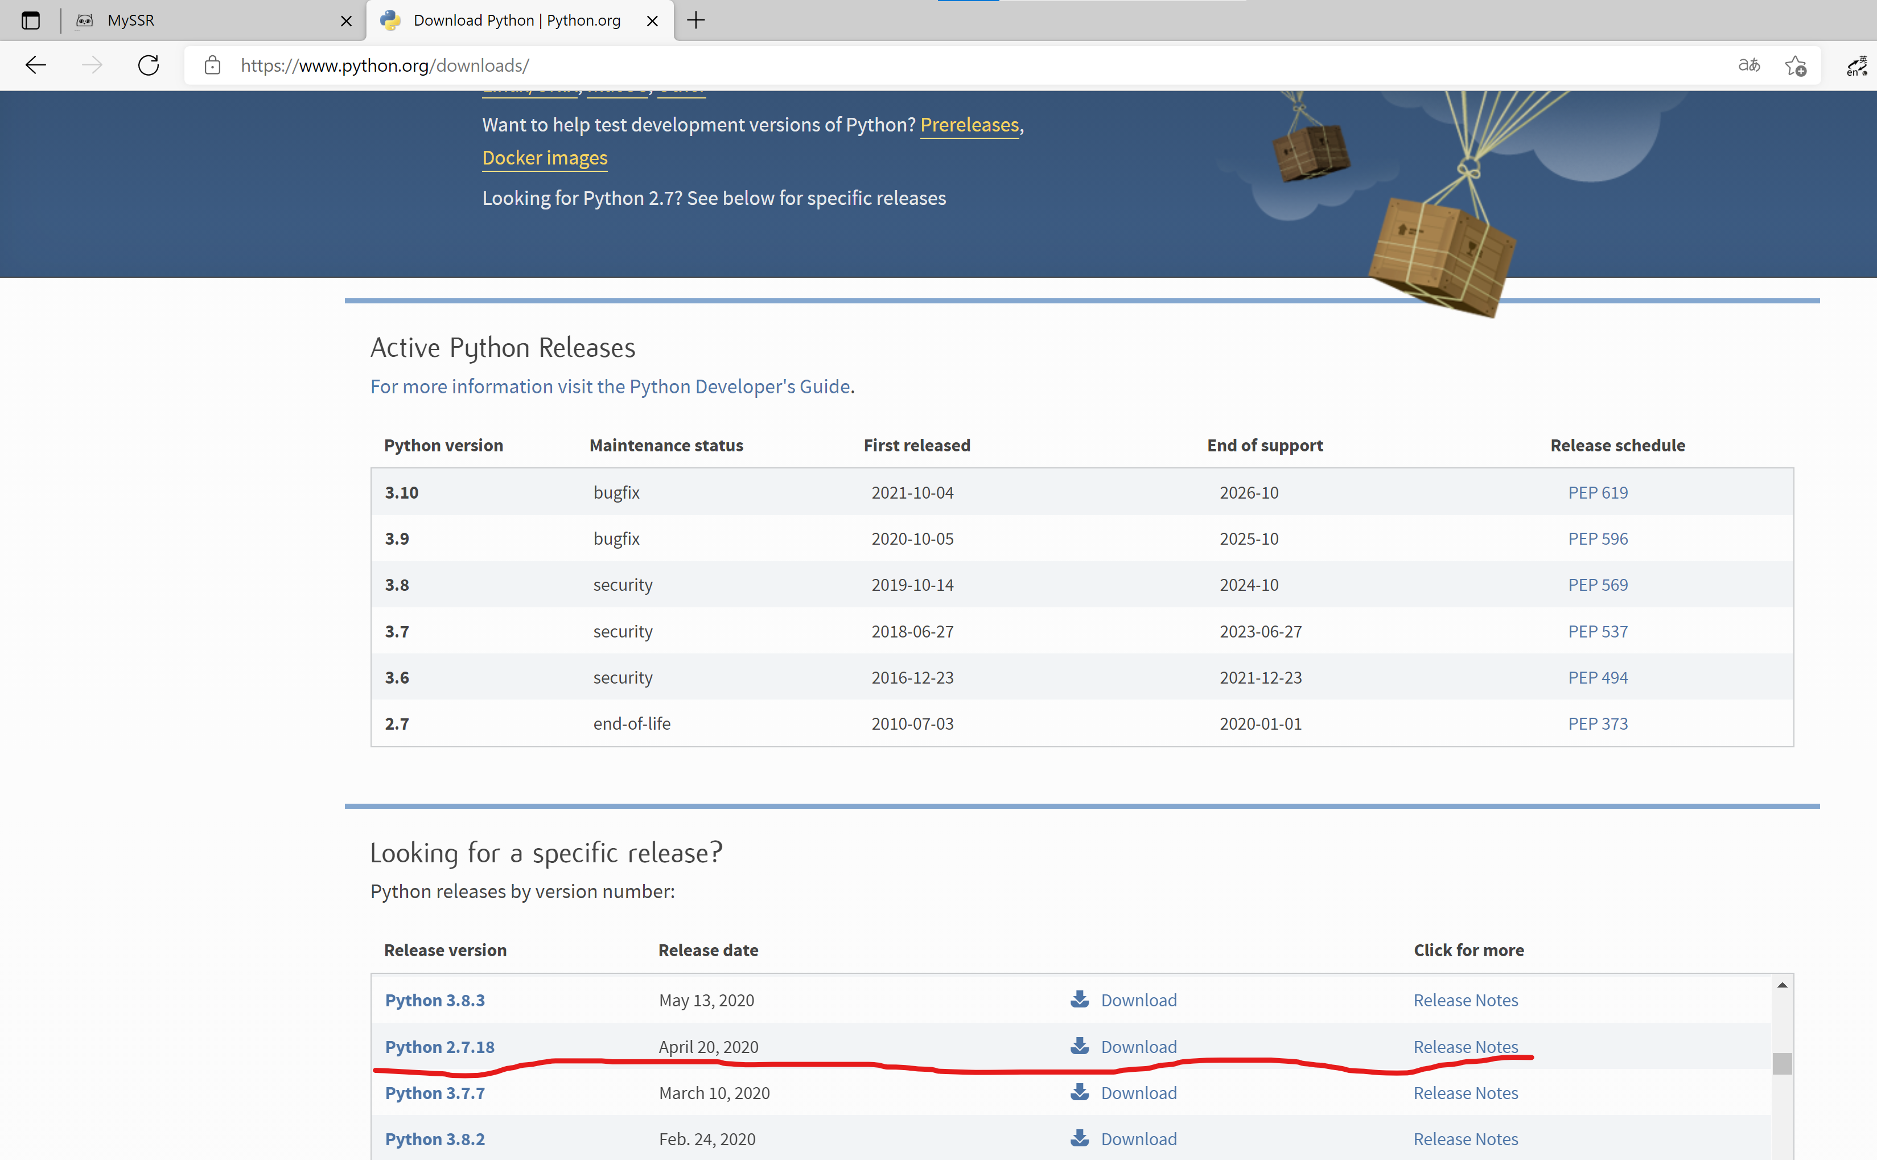Image resolution: width=1877 pixels, height=1160 pixels.
Task: Switch to the MySSR tab
Action: 213,20
